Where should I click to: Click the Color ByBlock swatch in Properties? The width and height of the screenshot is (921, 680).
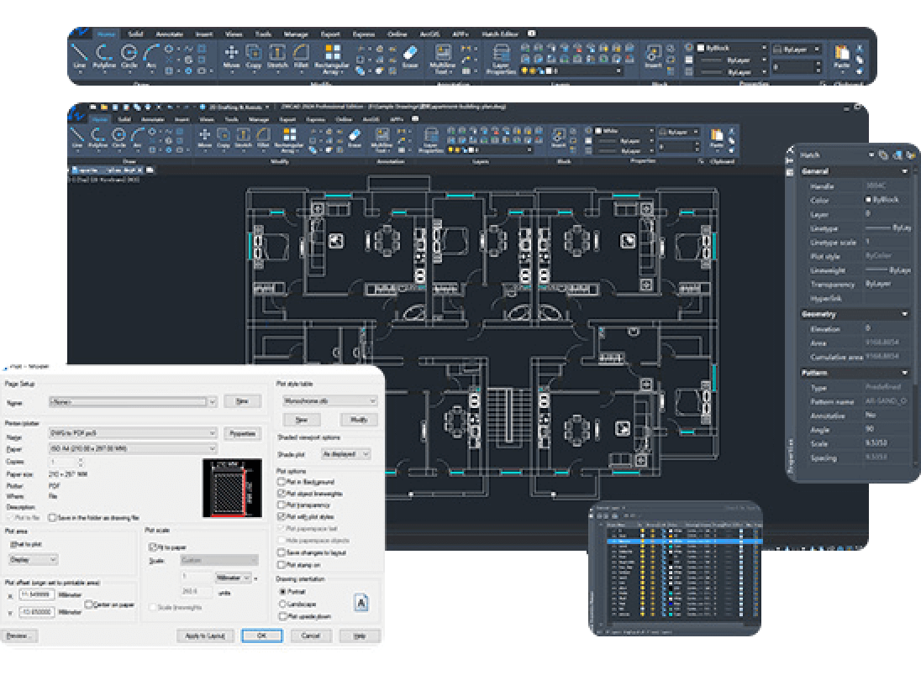(x=868, y=200)
